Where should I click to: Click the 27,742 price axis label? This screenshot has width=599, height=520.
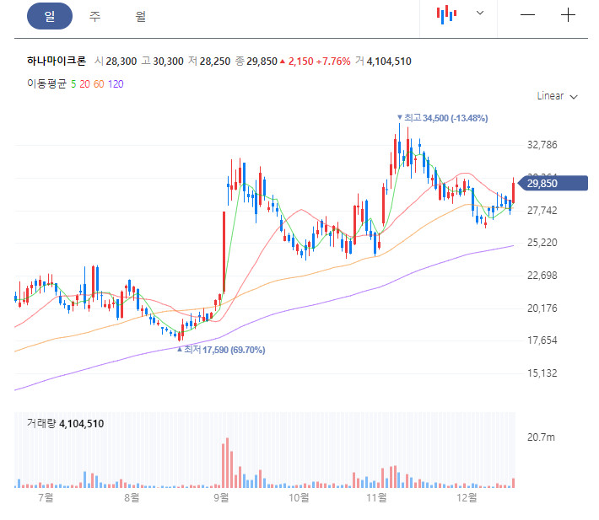[x=542, y=211]
